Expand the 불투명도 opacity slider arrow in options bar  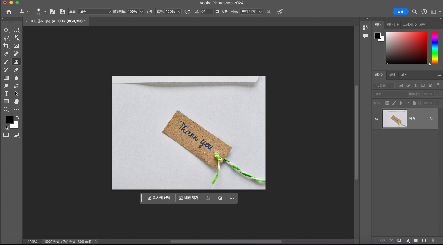142,11
